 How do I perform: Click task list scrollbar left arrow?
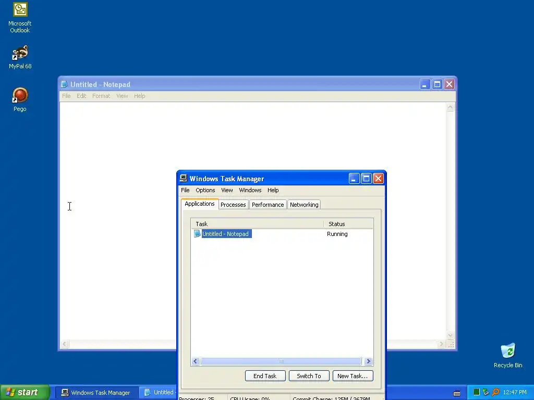pyautogui.click(x=196, y=361)
